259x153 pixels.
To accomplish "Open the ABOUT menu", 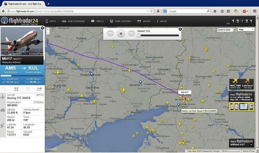I will pyautogui.click(x=162, y=21).
